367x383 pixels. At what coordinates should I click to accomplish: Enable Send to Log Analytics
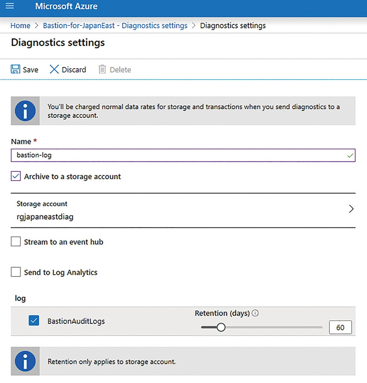[16, 272]
